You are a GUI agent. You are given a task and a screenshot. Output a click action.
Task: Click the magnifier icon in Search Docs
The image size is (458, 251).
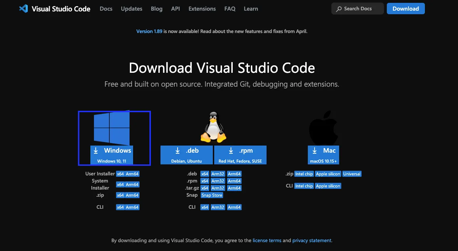click(339, 9)
